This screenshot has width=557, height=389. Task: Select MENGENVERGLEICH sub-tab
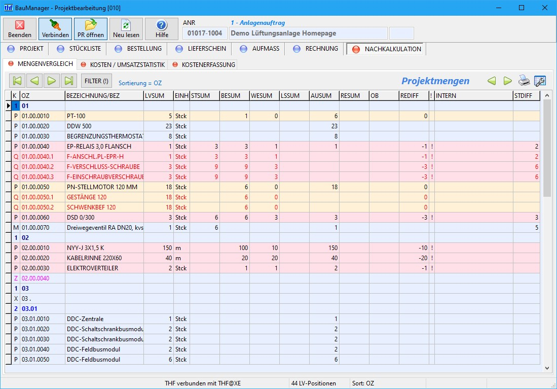41,64
